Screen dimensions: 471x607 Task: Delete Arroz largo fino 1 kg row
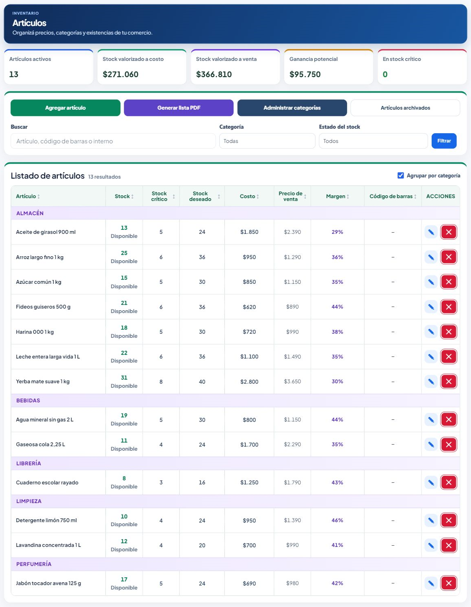pos(449,257)
